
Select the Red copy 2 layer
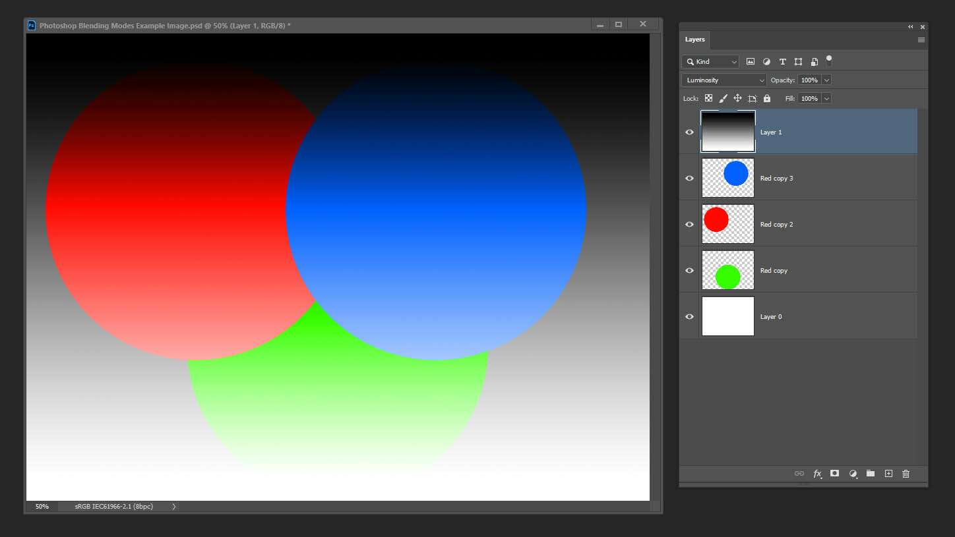tap(798, 224)
